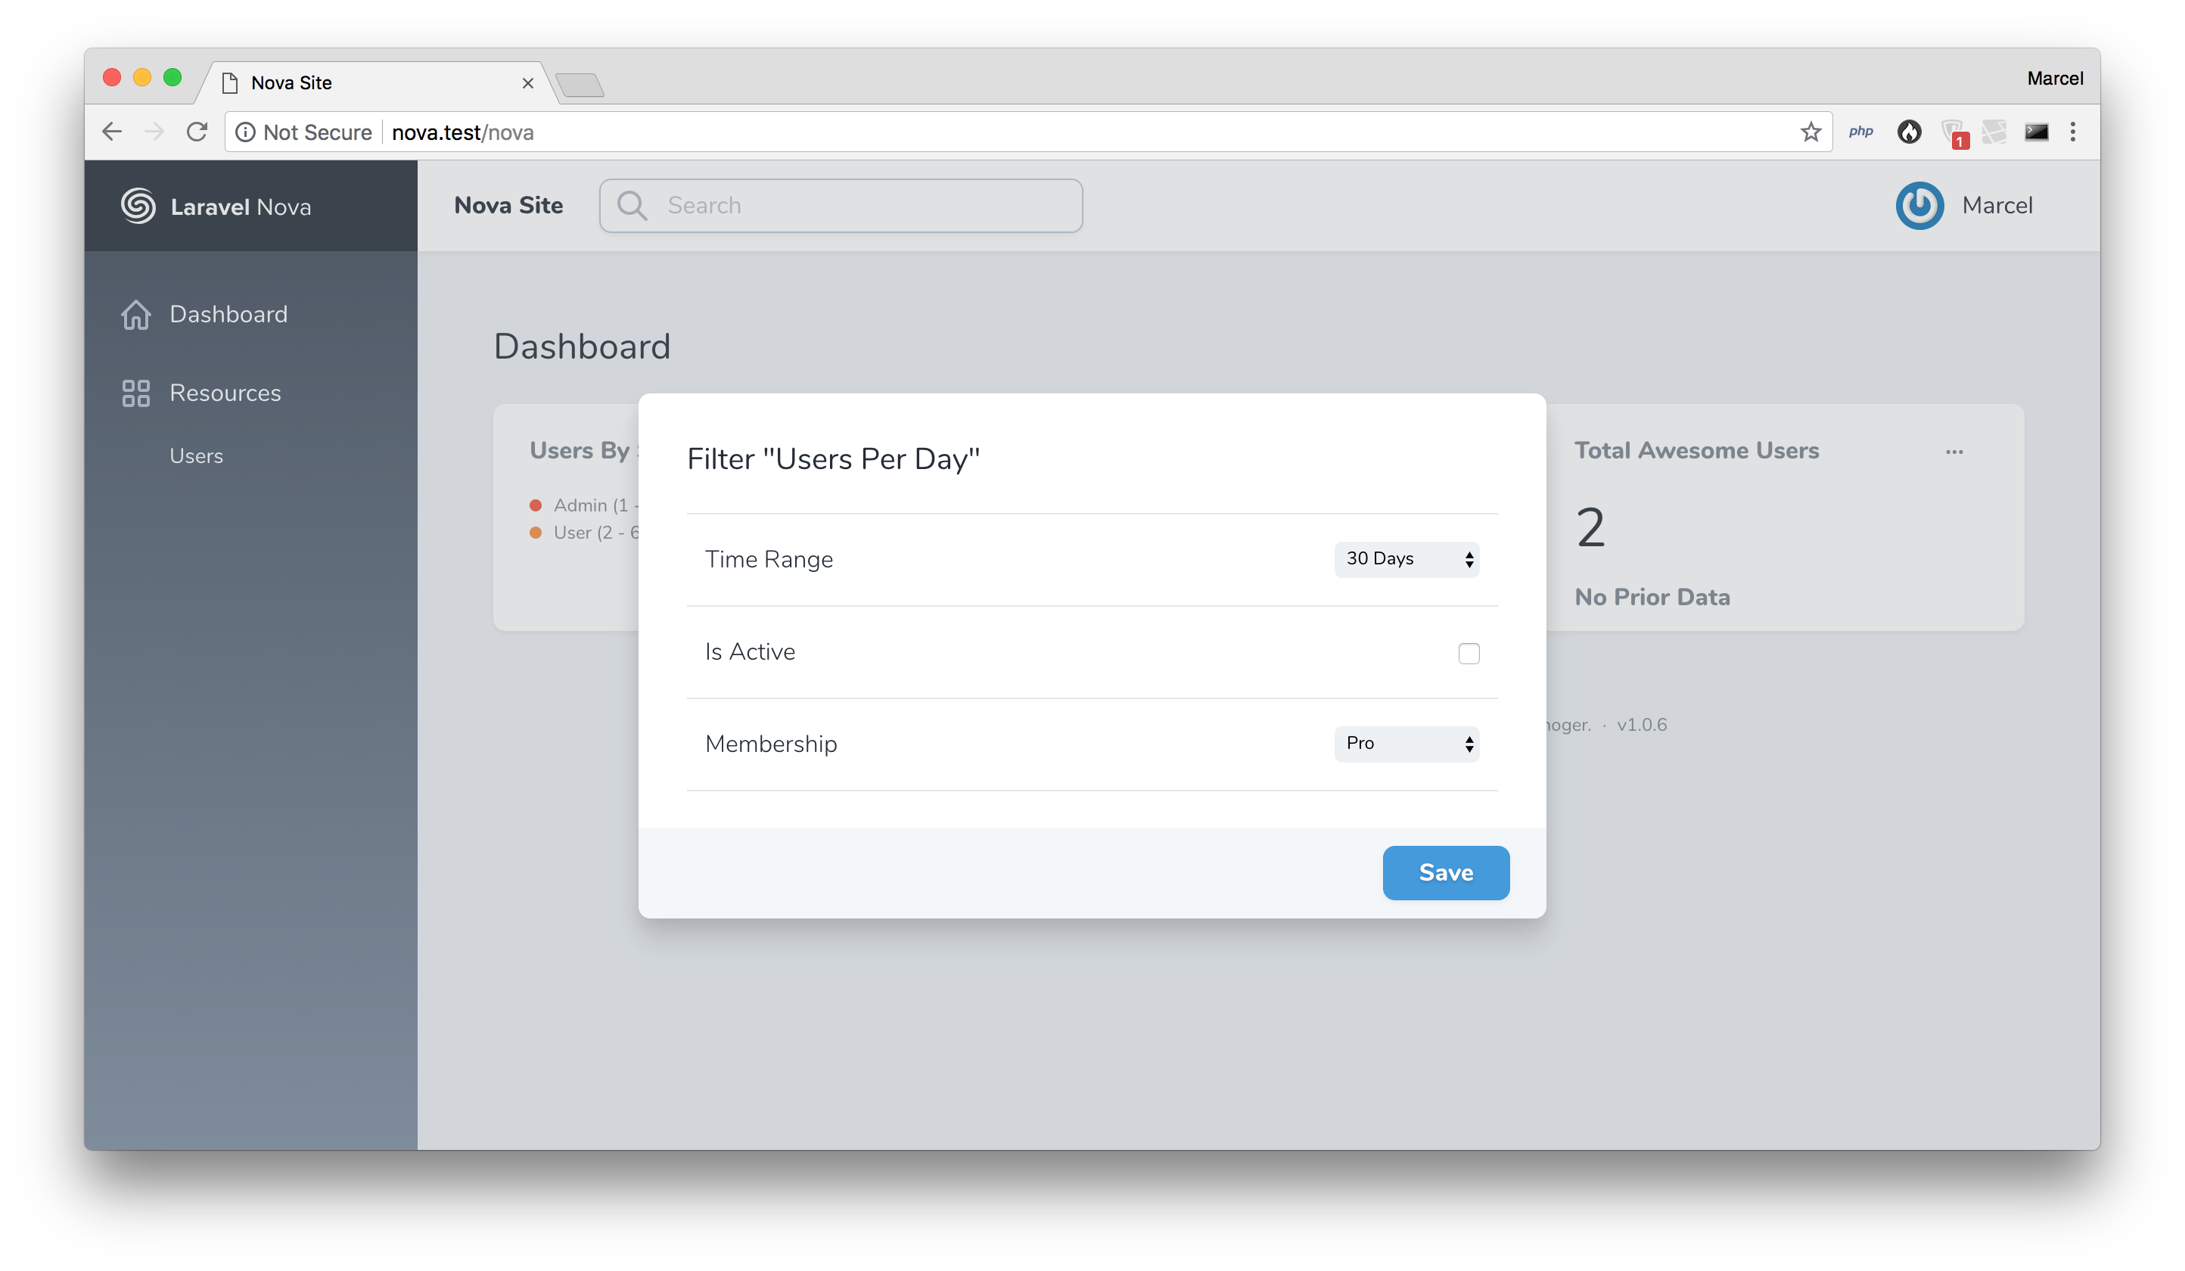Click the Total Awesome Users ellipsis button
The width and height of the screenshot is (2185, 1271).
pyautogui.click(x=1955, y=449)
